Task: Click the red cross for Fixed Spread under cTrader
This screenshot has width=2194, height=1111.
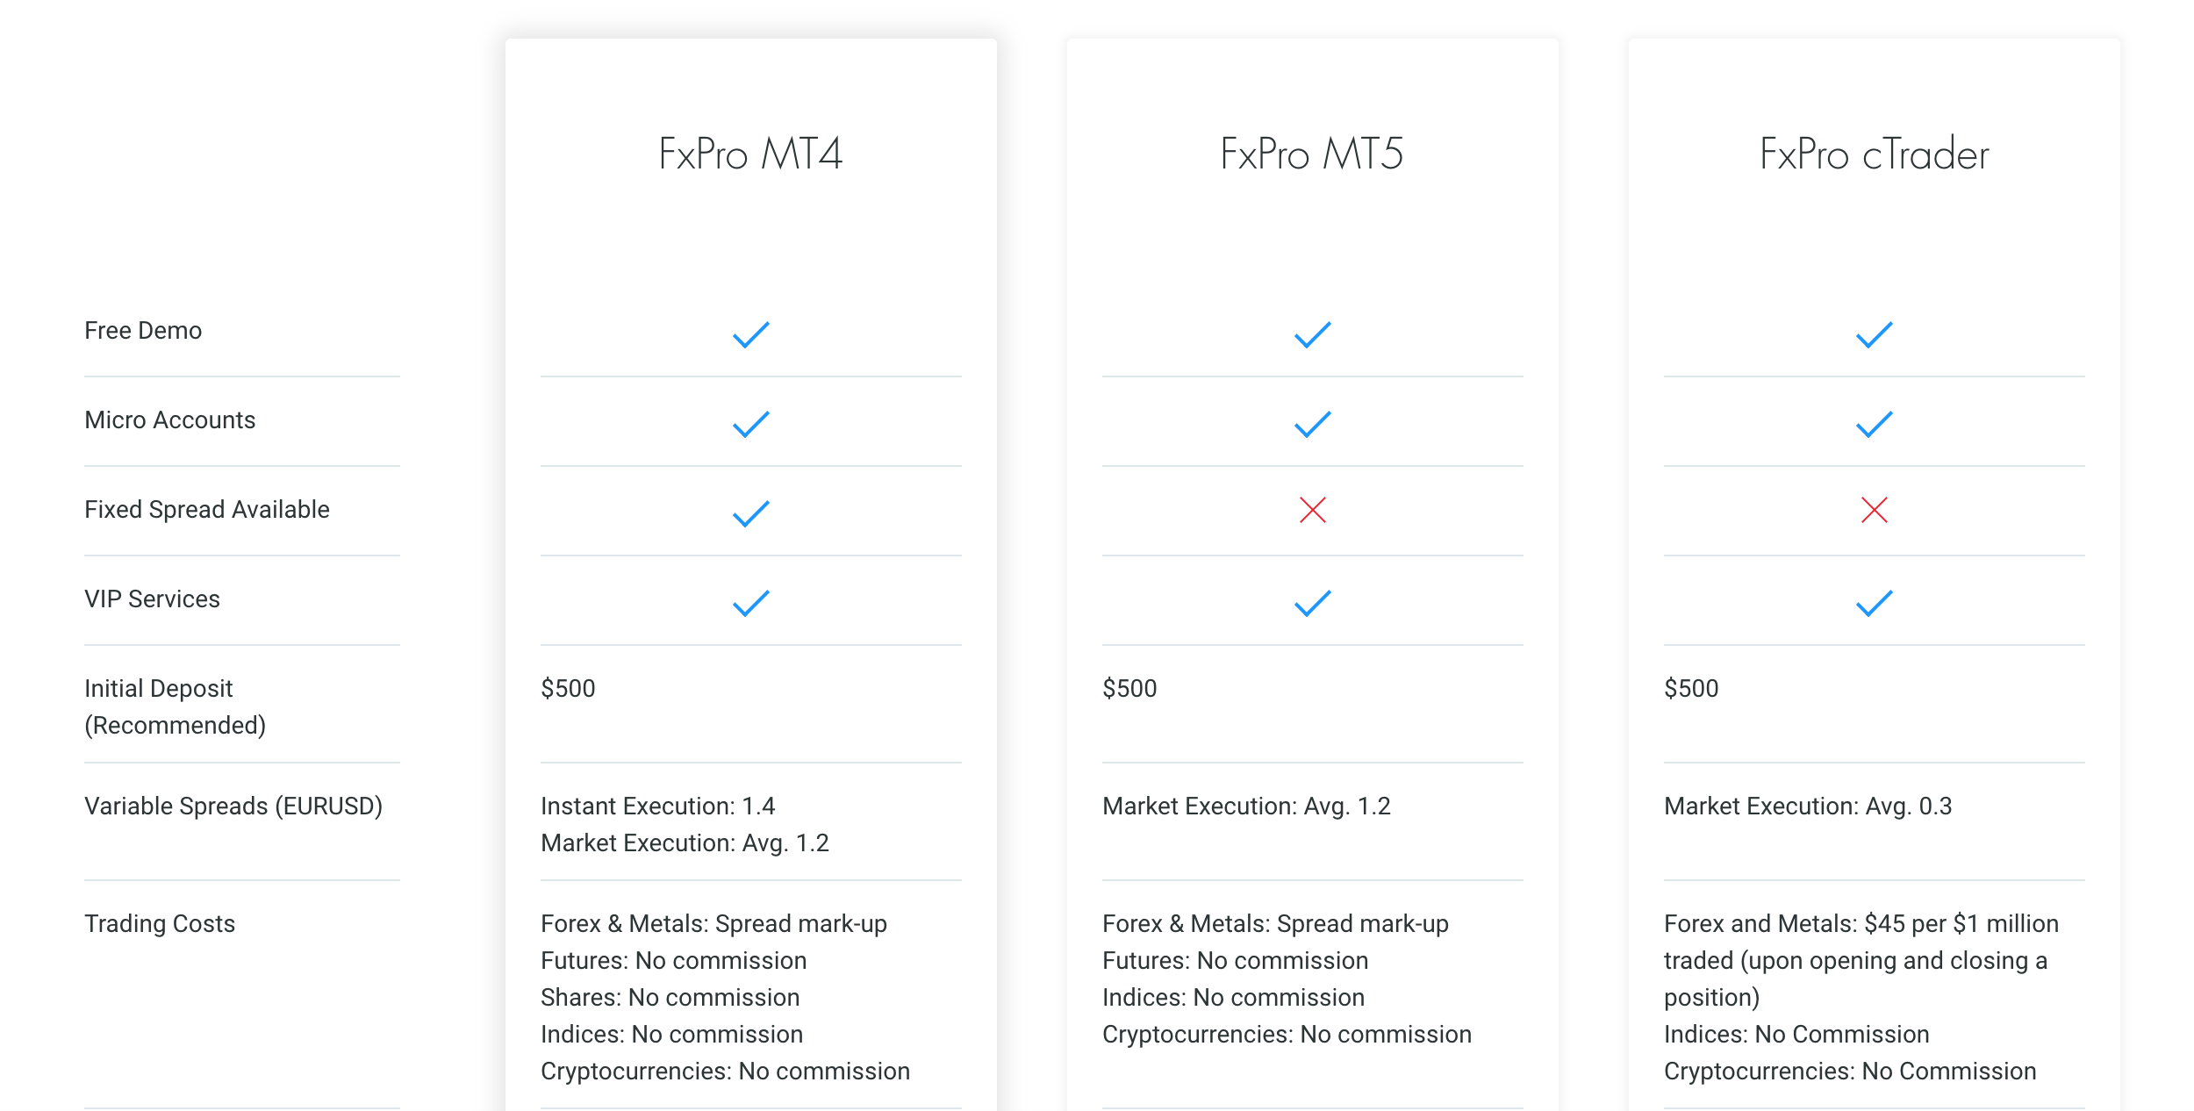Action: pos(1875,510)
